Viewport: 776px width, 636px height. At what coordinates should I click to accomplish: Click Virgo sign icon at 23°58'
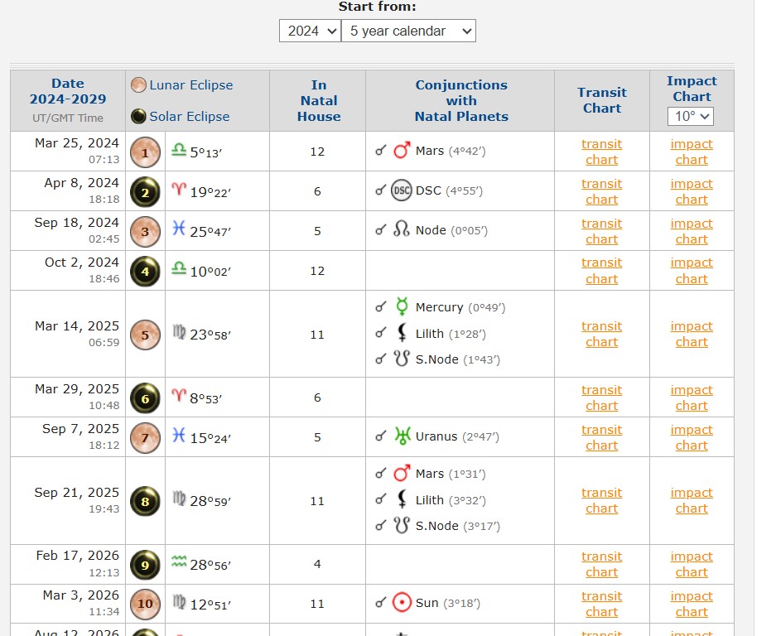(x=179, y=332)
